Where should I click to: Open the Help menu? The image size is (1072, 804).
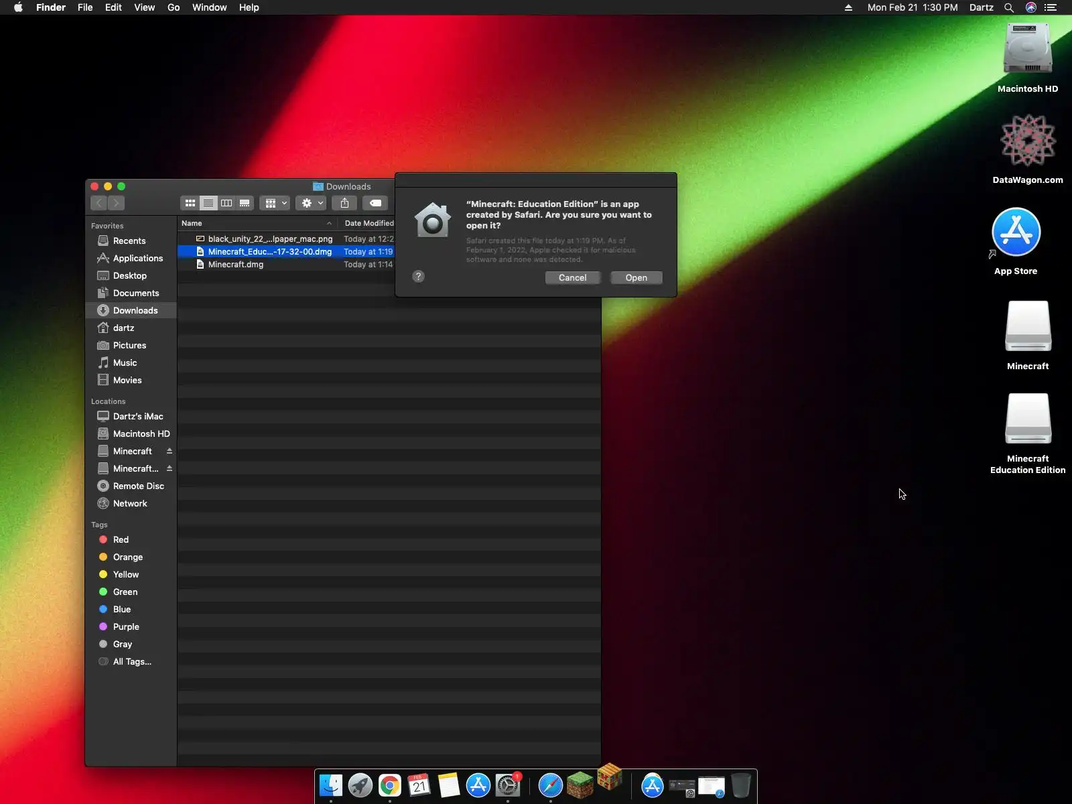pyautogui.click(x=249, y=7)
